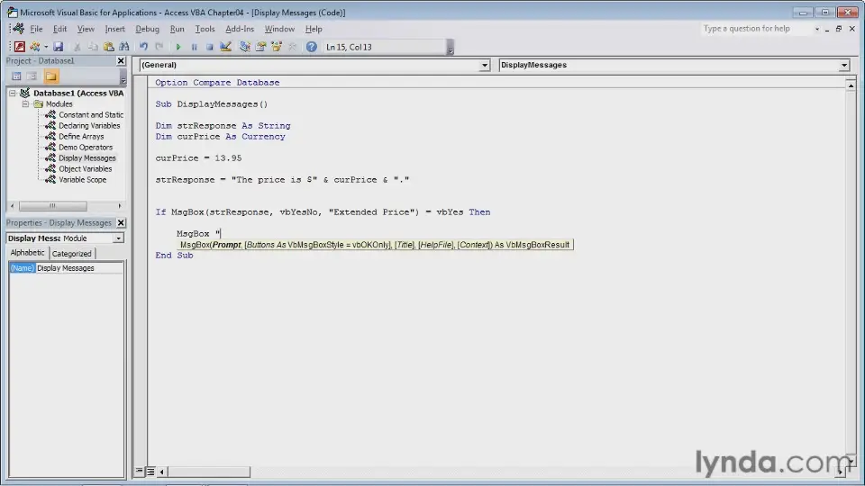Open the Insert Module dropdown arrow
Screen dimensions: 865x486
(46, 47)
